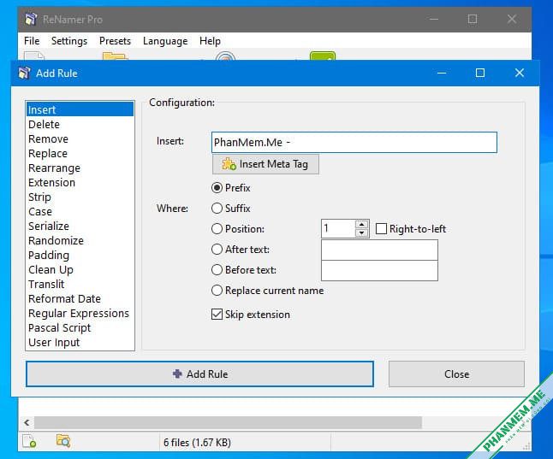Select the Extension rule type
Image resolution: width=553 pixels, height=459 pixels.
(x=80, y=182)
